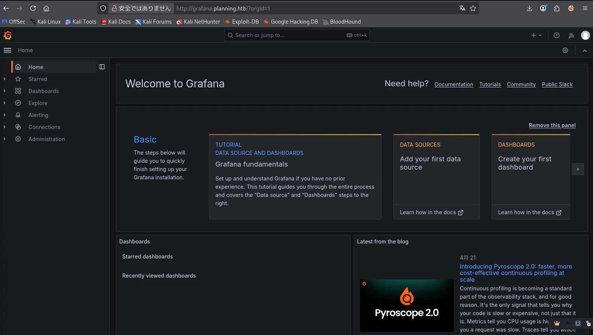
Task: Click the tracking protection shield icon
Action: coord(103,8)
